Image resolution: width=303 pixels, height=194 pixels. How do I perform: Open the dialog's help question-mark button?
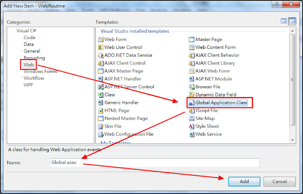click(x=277, y=4)
